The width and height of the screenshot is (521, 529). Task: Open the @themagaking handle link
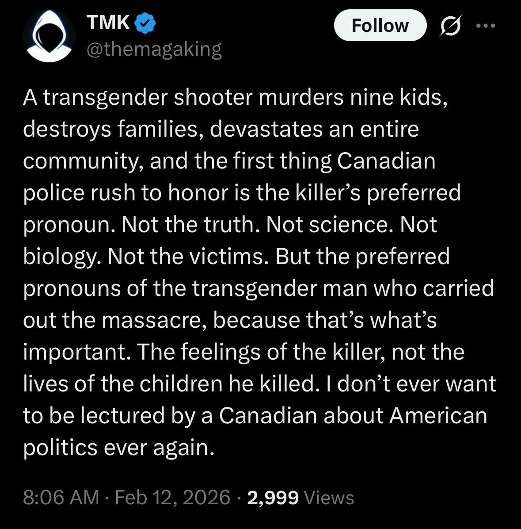[x=154, y=49]
